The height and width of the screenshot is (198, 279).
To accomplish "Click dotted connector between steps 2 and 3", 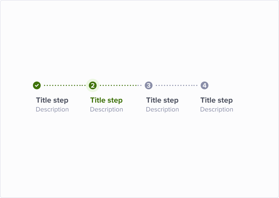I will tap(121, 85).
